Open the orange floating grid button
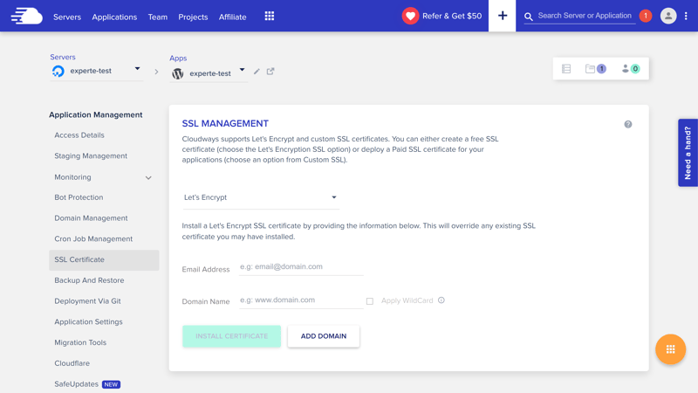The height and width of the screenshot is (393, 698). click(670, 349)
